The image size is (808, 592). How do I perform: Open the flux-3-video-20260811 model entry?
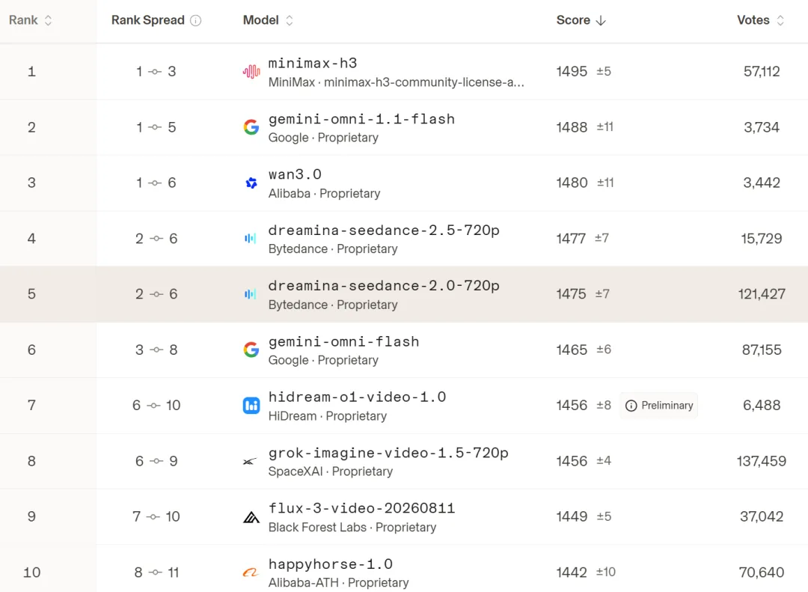(x=362, y=508)
